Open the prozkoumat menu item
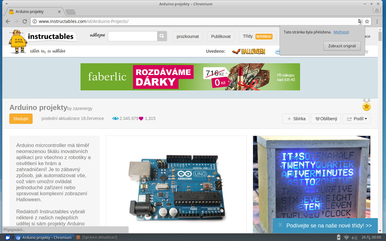The image size is (386, 241). coord(188,36)
